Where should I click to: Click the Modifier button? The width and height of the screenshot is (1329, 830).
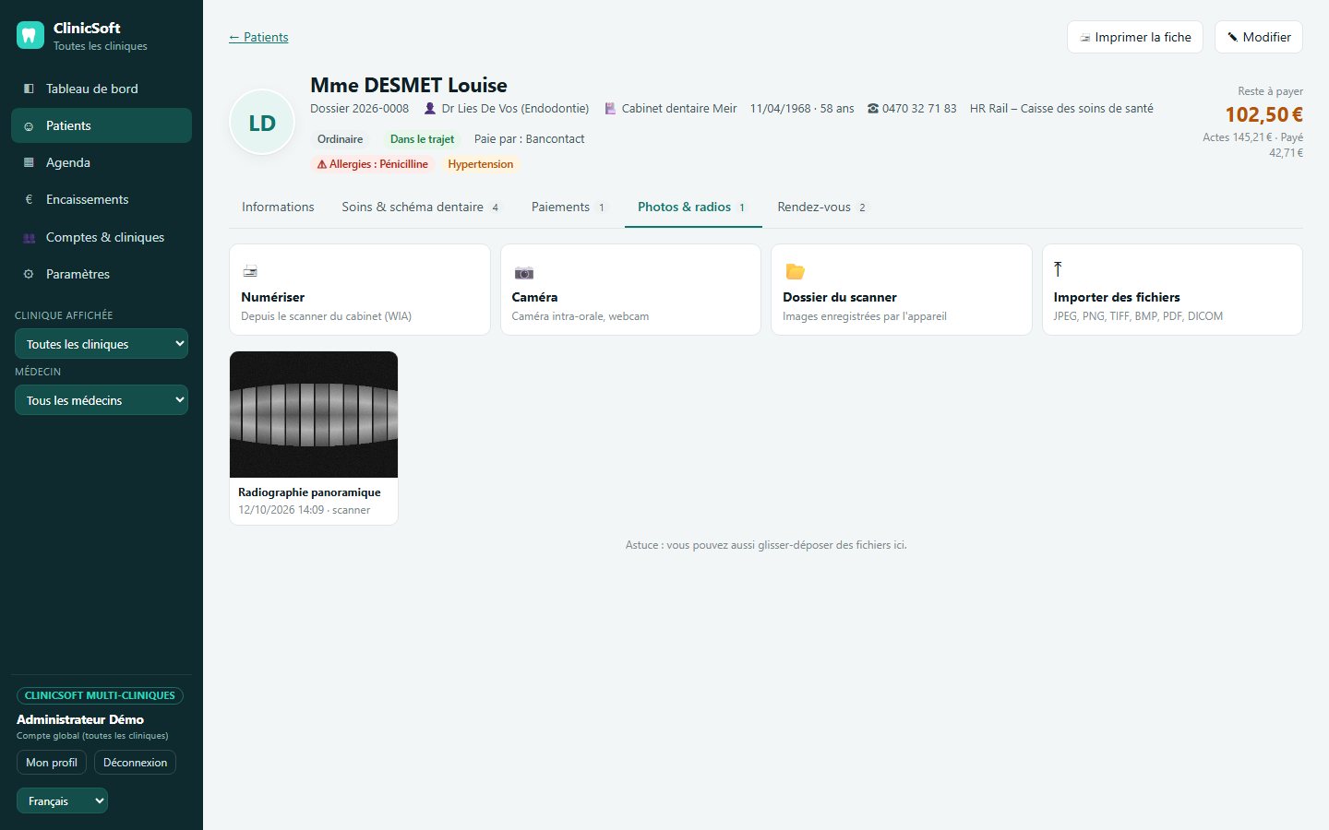pos(1259,37)
